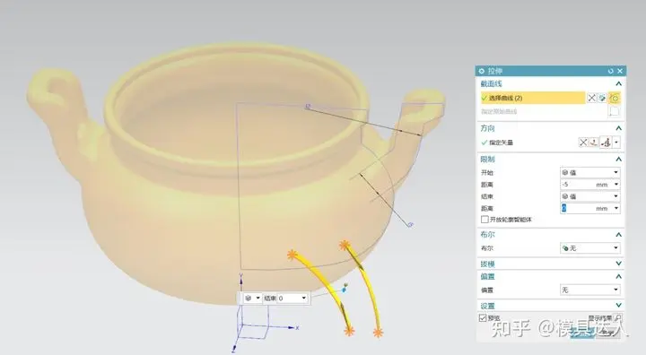Collapse the 偏置 section

point(618,277)
